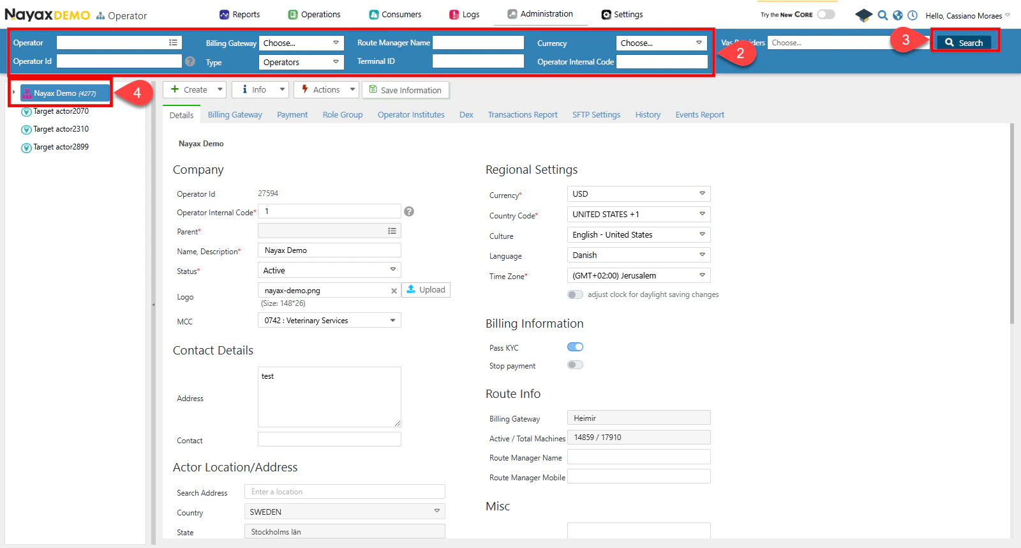Open the Administration menu
The image size is (1021, 548).
pos(540,13)
